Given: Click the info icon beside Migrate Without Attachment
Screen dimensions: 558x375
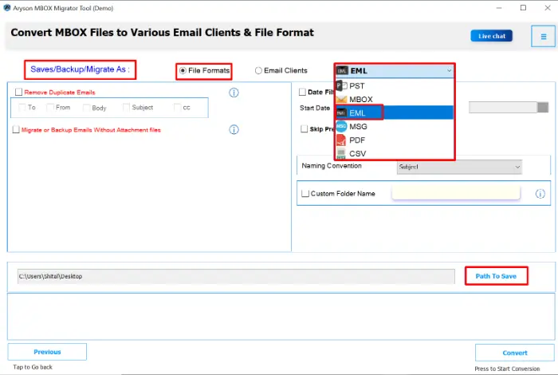Looking at the screenshot, I should point(234,129).
